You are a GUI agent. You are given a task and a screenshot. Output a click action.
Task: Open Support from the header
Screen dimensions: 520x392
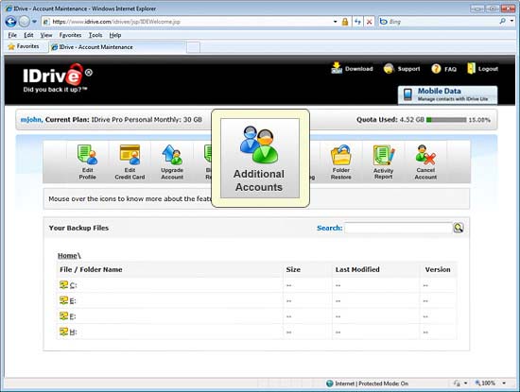pyautogui.click(x=402, y=69)
